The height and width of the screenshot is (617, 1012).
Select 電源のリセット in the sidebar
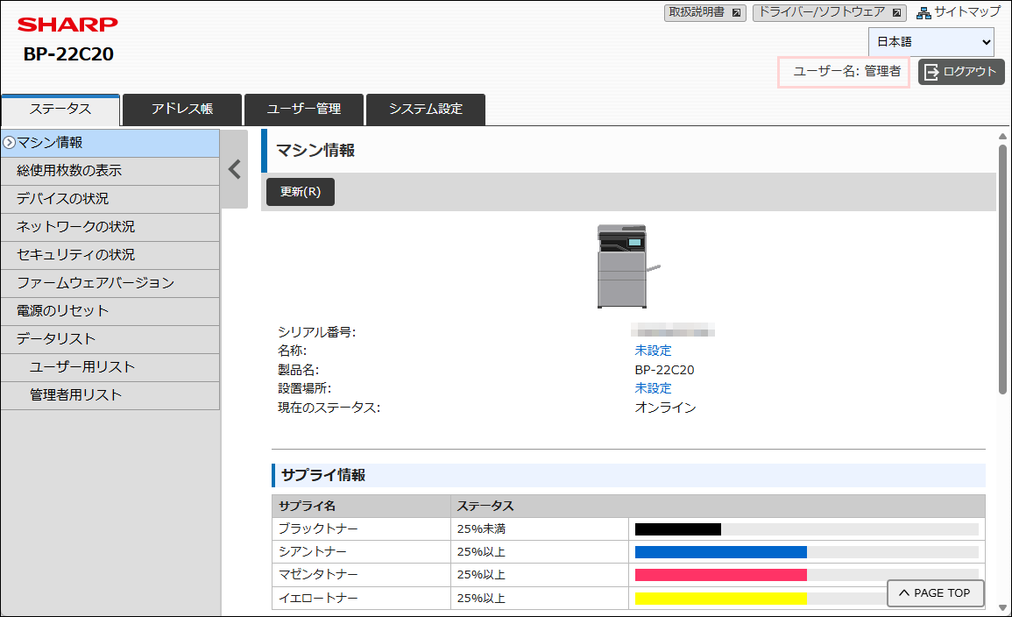click(x=110, y=311)
